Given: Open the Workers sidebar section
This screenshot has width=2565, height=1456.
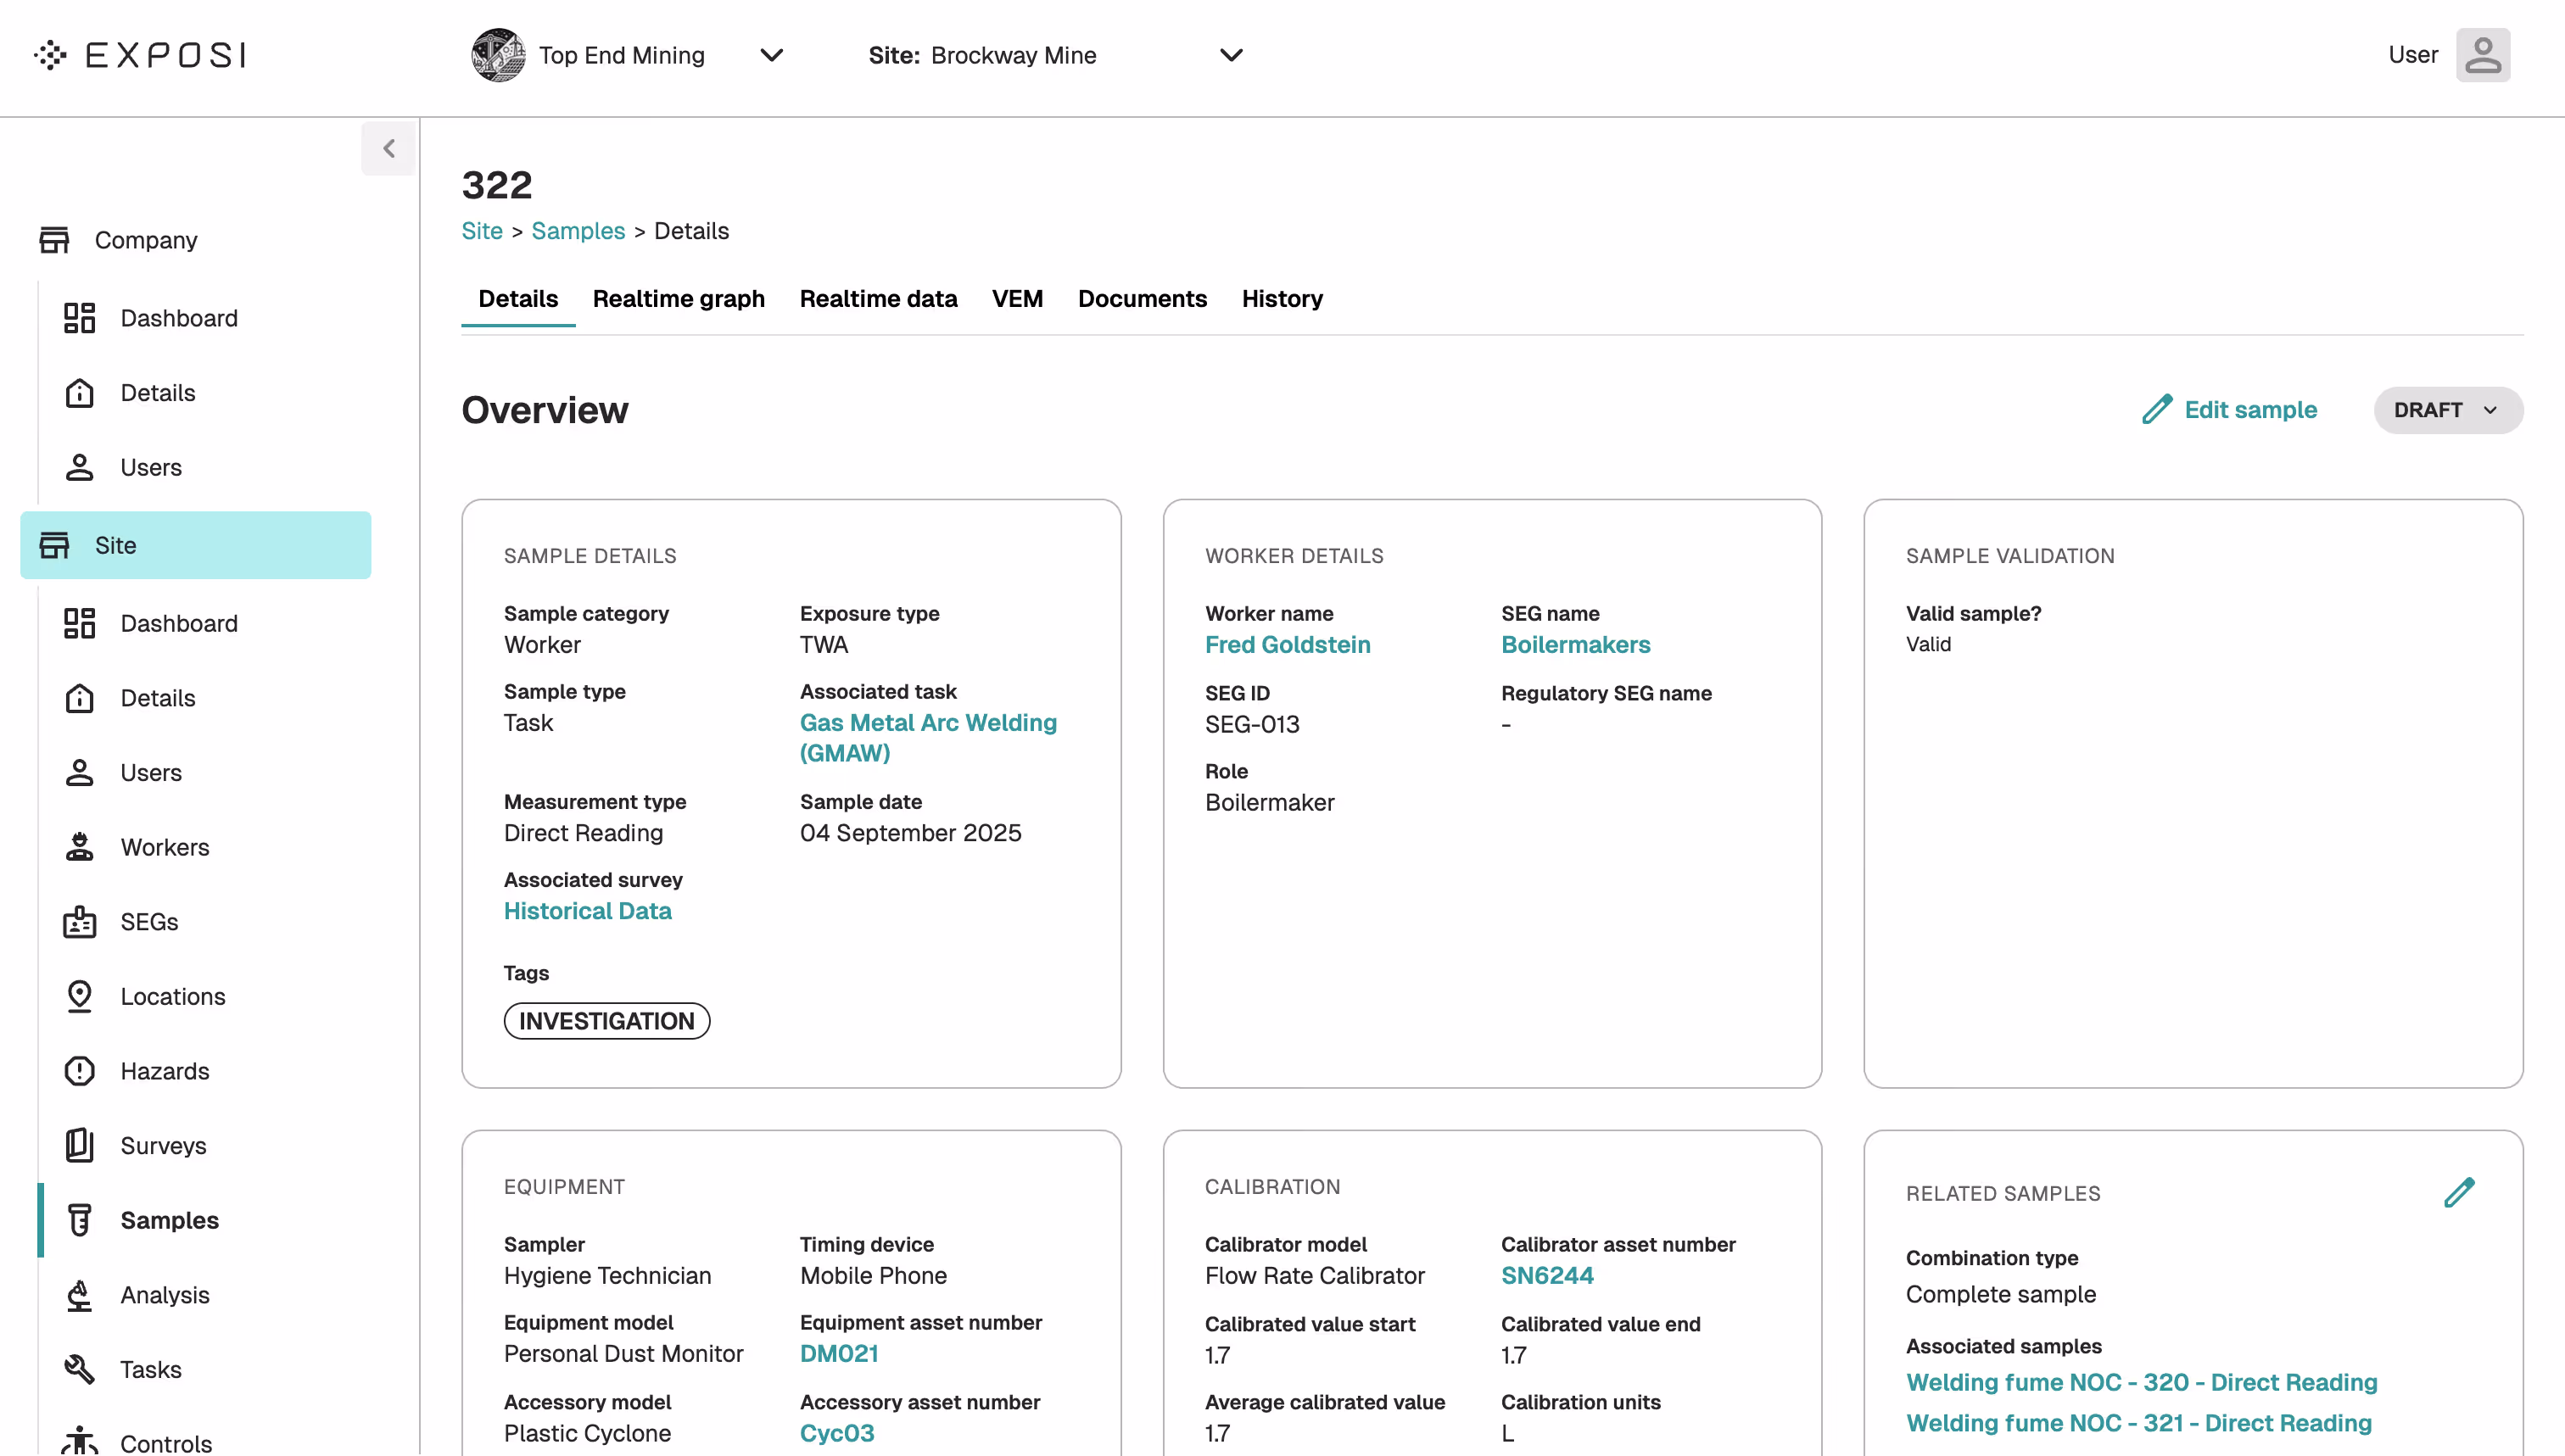Looking at the screenshot, I should click(x=165, y=847).
